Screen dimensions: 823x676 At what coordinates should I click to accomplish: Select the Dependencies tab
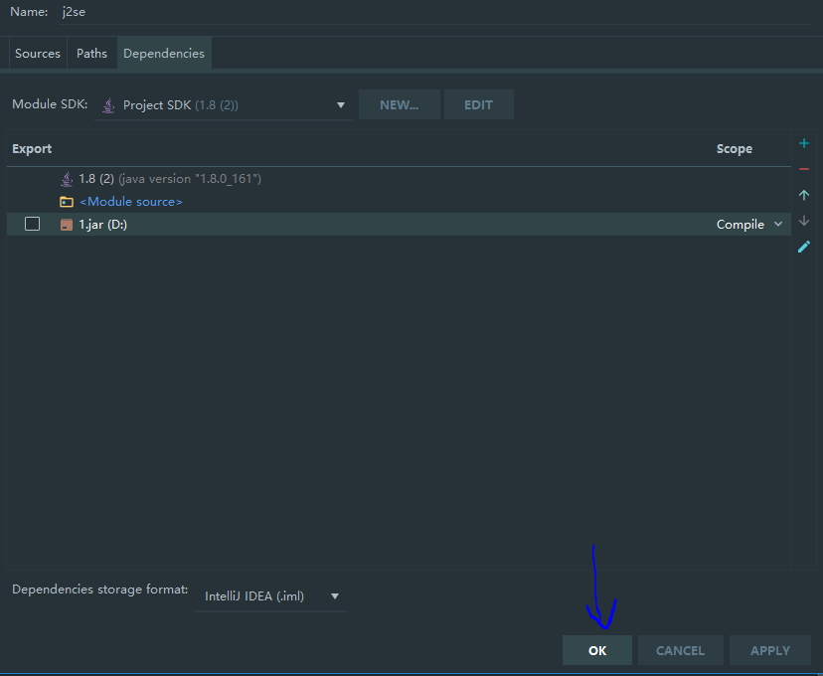[x=164, y=54]
